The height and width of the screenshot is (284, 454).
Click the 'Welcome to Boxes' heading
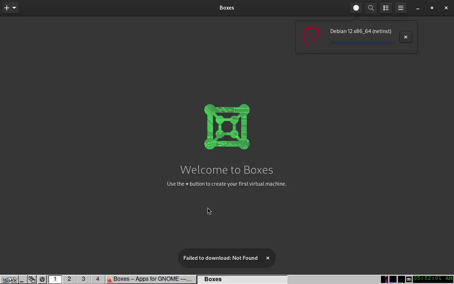click(x=227, y=170)
